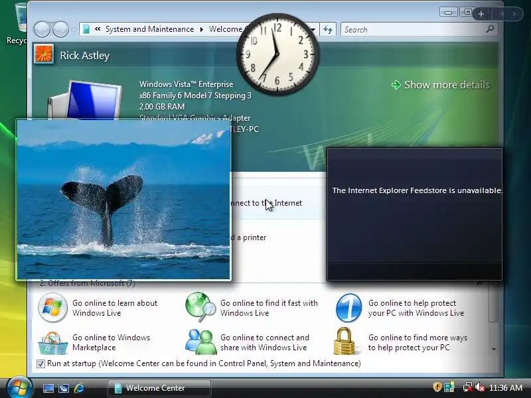Click the Windows Live logo icon

(x=52, y=308)
